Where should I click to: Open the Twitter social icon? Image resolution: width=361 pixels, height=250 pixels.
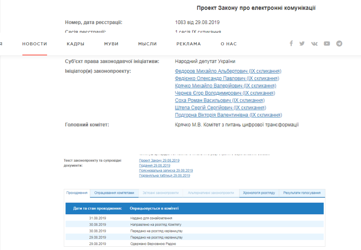coord(302,43)
